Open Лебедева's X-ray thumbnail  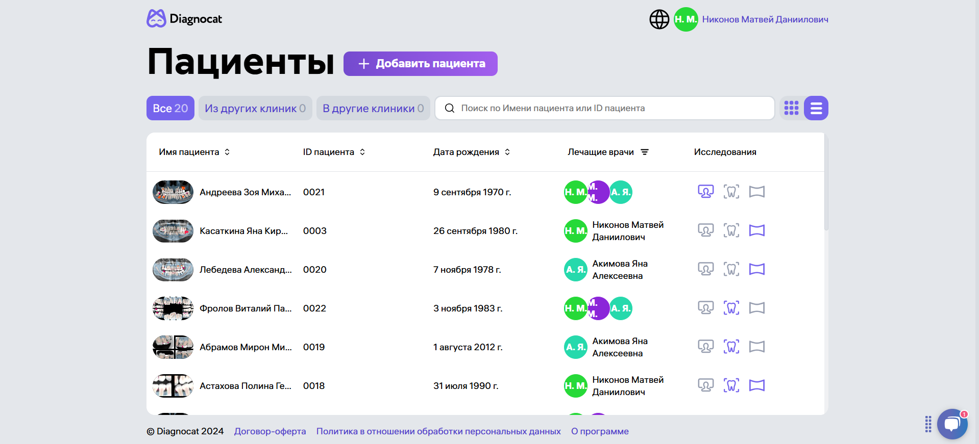pos(173,270)
